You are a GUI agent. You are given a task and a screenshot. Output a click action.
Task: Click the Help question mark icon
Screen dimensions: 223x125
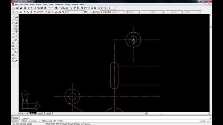coord(109,8)
